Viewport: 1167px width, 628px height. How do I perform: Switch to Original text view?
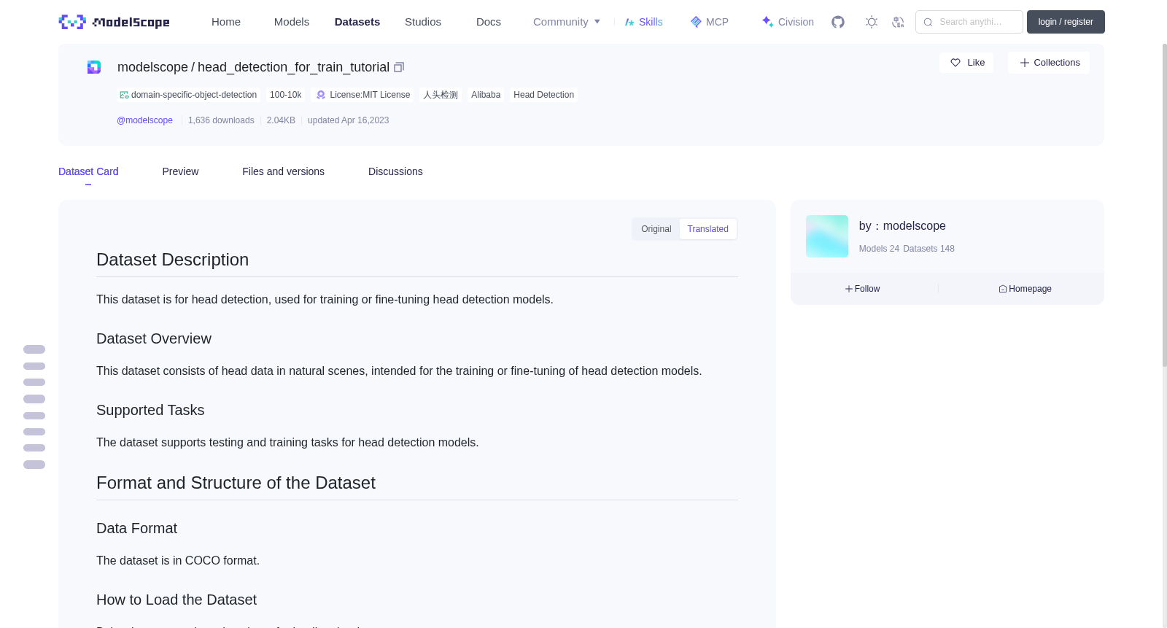click(656, 229)
